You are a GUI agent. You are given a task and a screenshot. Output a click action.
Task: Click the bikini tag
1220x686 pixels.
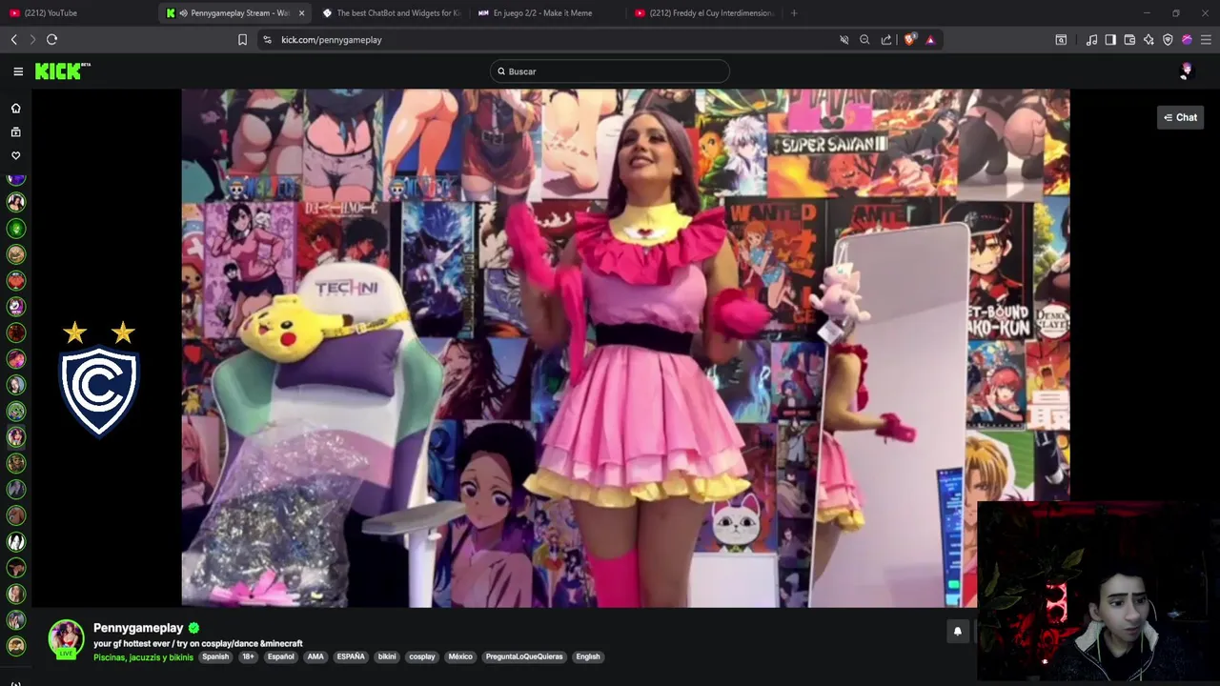(387, 656)
